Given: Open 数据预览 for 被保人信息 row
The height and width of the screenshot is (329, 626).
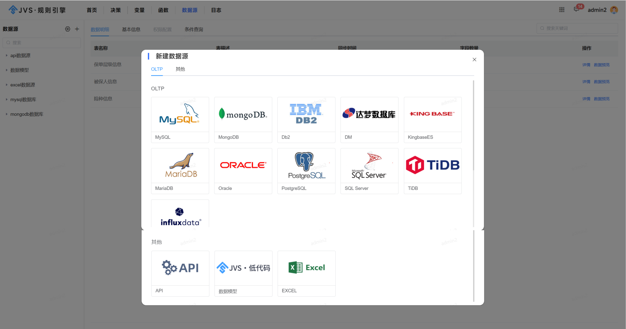Looking at the screenshot, I should coord(602,82).
